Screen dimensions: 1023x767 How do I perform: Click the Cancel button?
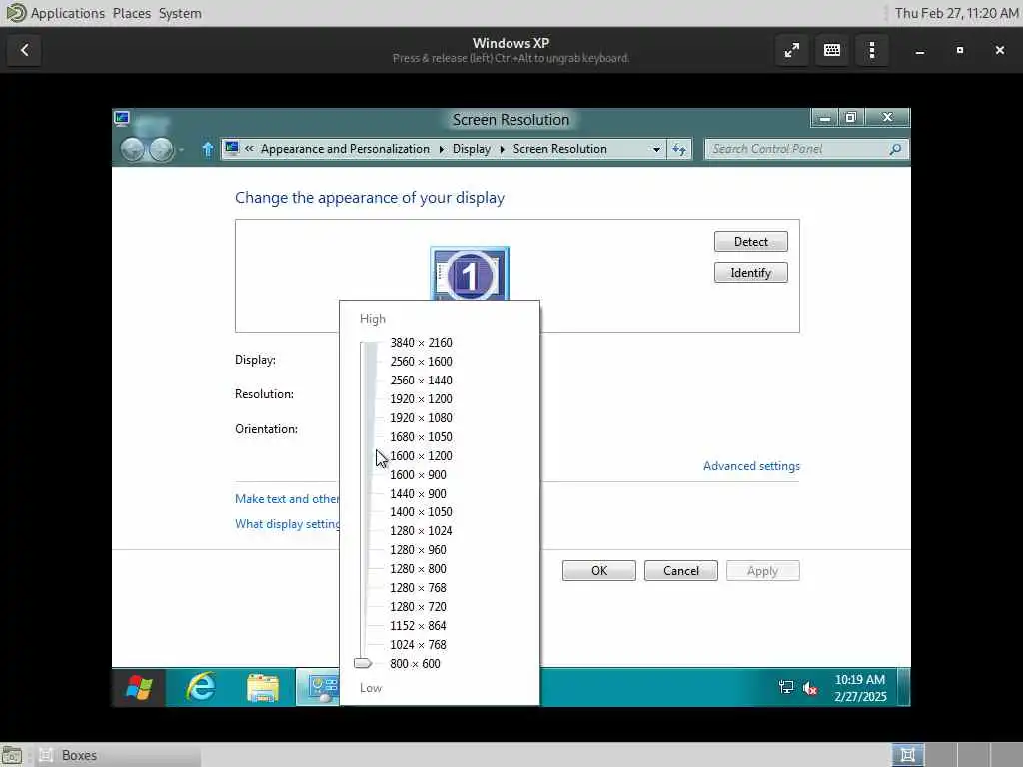[x=681, y=571]
